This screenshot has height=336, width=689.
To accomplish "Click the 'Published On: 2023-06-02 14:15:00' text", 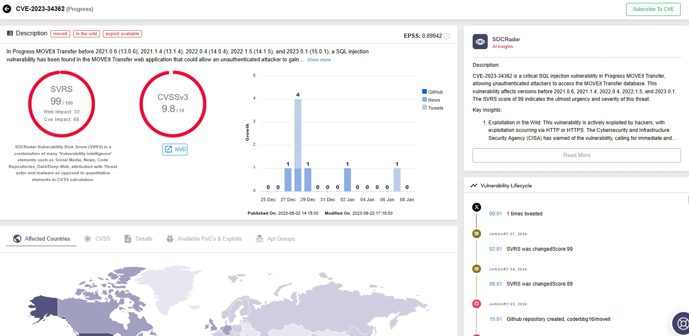I will pyautogui.click(x=283, y=213).
